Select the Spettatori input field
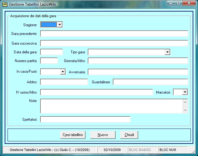Image resolution: width=198 pixels, height=156 pixels. 85,119
